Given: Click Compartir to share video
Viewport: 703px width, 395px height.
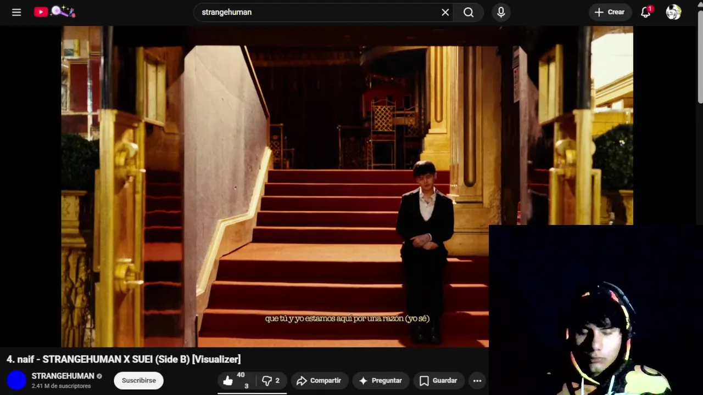Looking at the screenshot, I should 319,380.
